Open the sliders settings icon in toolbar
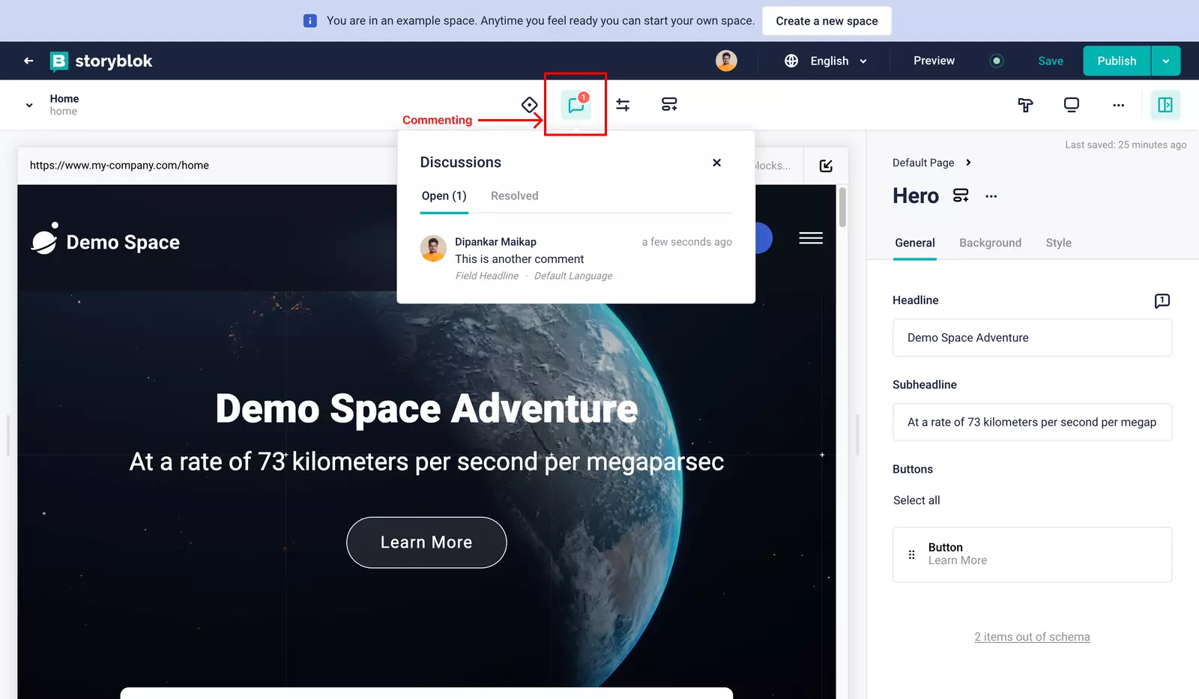This screenshot has height=699, width=1199. 623,105
